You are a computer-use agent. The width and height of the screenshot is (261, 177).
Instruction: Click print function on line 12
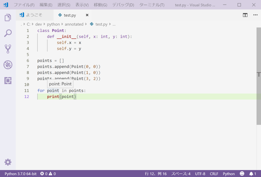point(53,97)
